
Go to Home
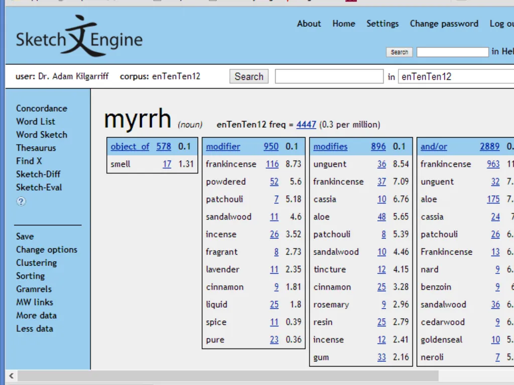coord(343,24)
